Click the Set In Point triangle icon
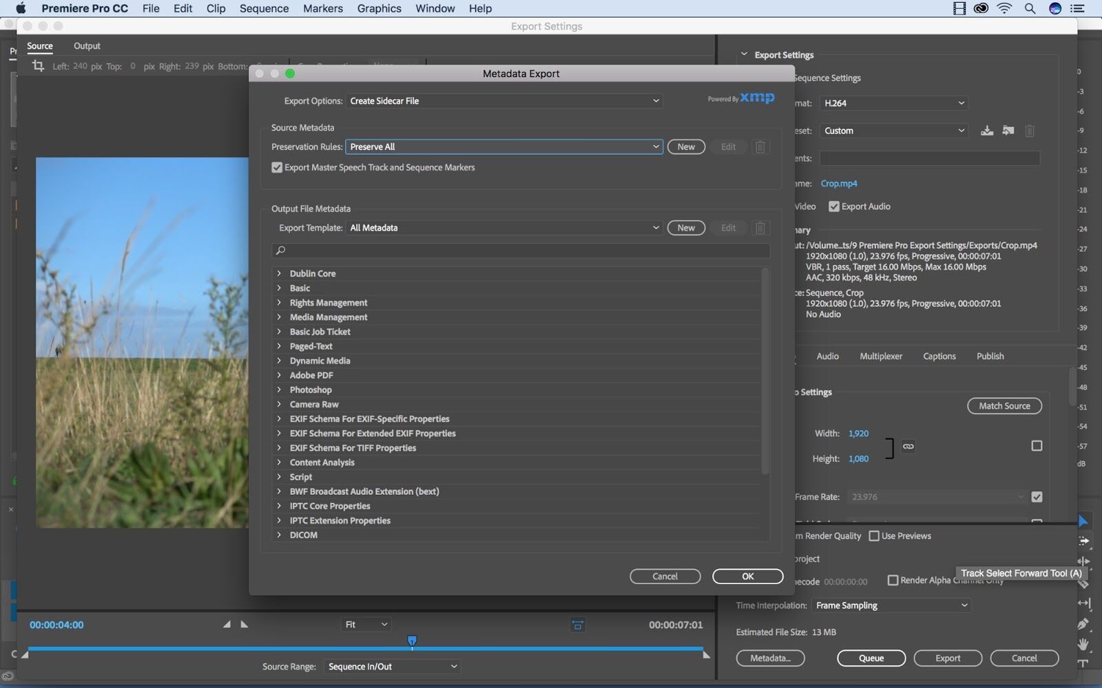The width and height of the screenshot is (1102, 688). 227,624
